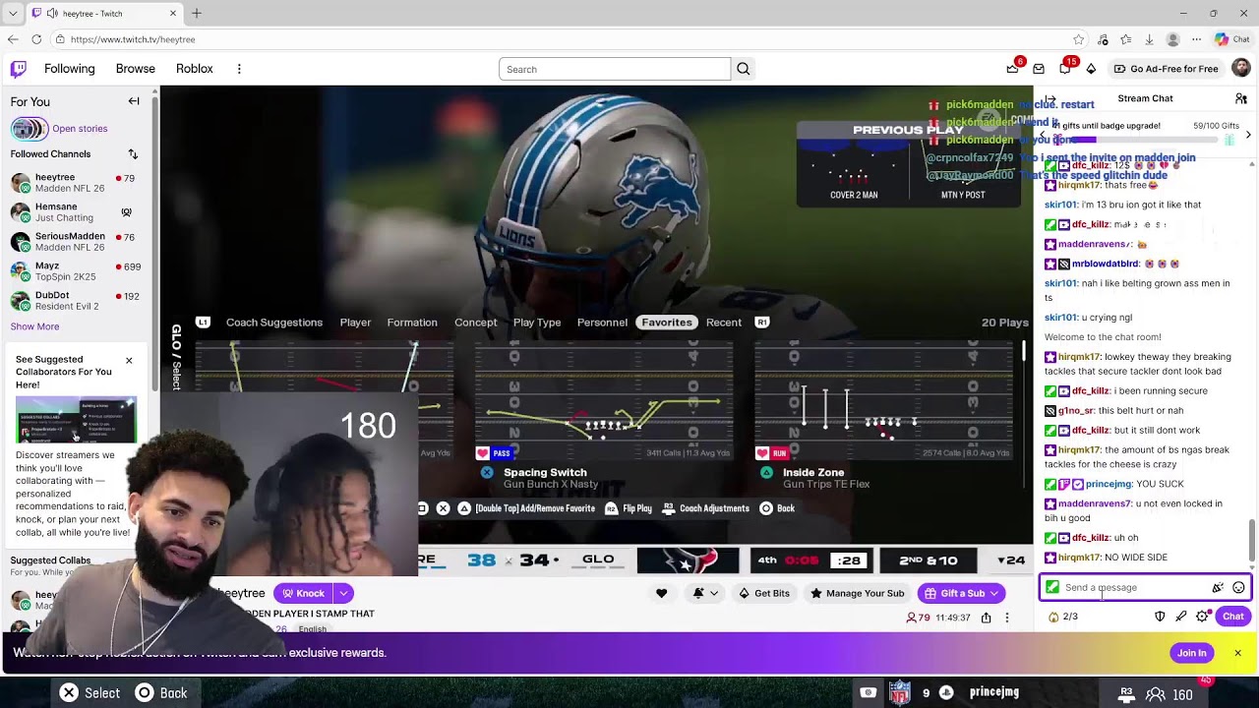Open the chat identity badge in message box
Image resolution: width=1259 pixels, height=708 pixels.
tap(1052, 588)
